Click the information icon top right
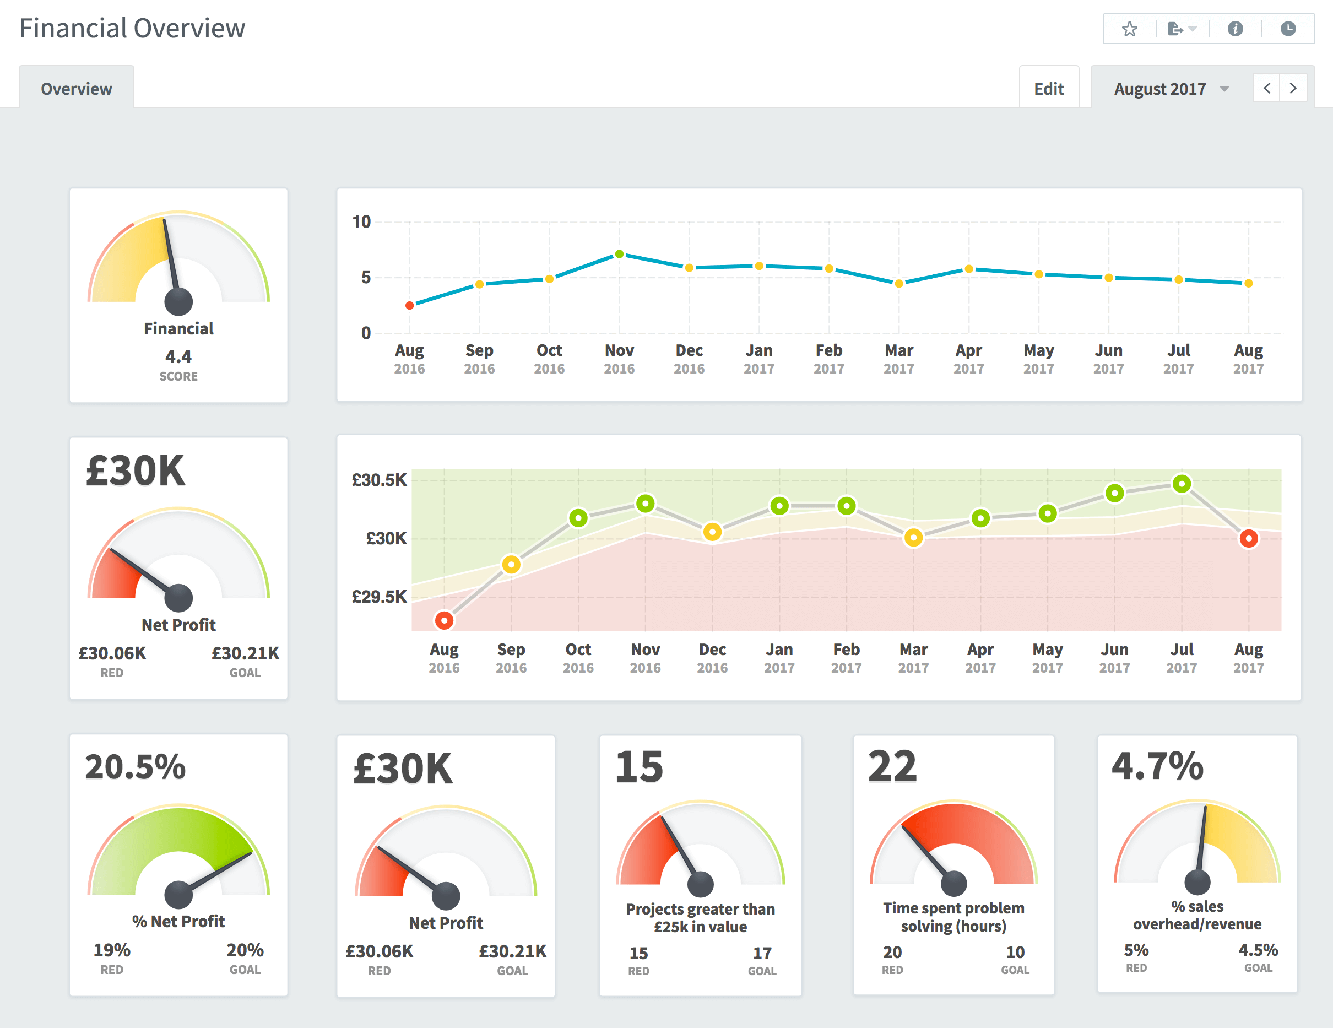 1238,28
